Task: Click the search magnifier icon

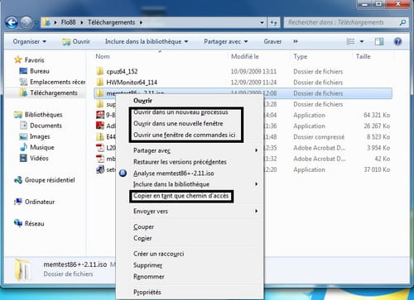Action: (x=402, y=22)
